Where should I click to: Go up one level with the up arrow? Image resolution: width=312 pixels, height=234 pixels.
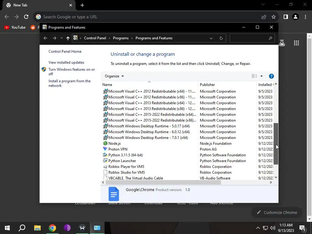(x=68, y=38)
